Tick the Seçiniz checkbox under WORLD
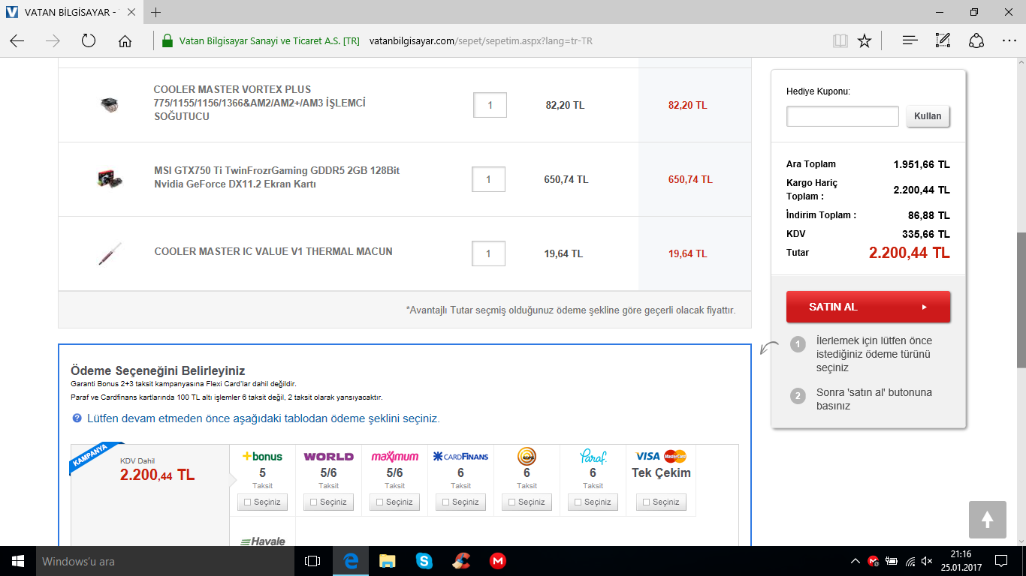This screenshot has width=1026, height=576. pos(313,502)
